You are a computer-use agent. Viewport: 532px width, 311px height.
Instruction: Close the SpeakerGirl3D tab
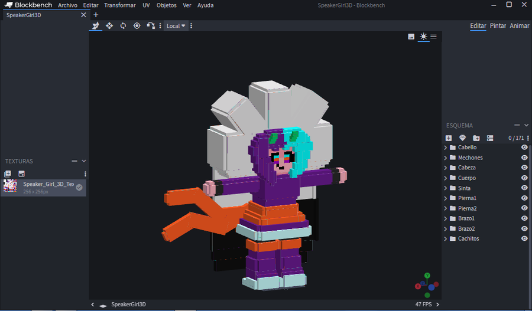(83, 15)
